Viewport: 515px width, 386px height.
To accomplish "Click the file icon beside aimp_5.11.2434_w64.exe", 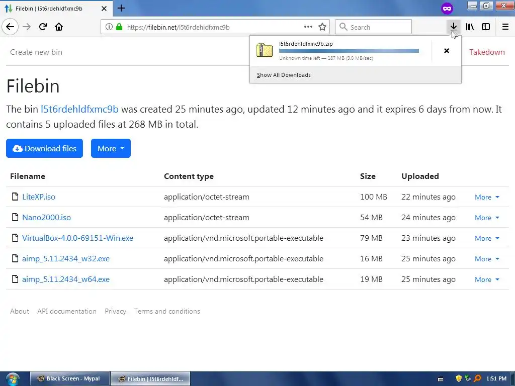I will pos(15,279).
